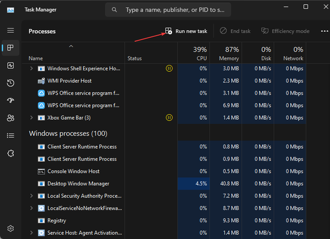Click Run new task button
This screenshot has width=330, height=239.
187,31
